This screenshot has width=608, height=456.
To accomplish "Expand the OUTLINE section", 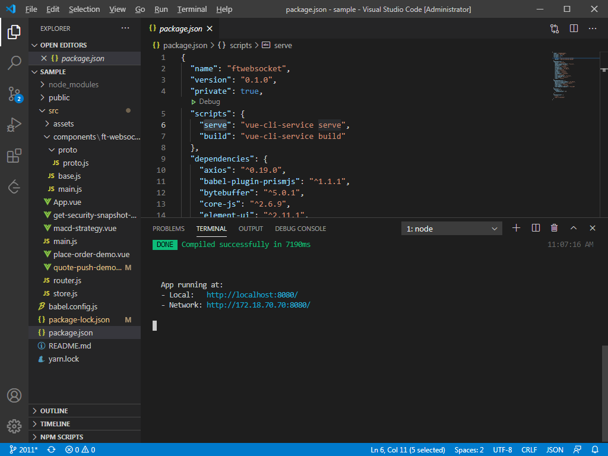I will pyautogui.click(x=54, y=411).
